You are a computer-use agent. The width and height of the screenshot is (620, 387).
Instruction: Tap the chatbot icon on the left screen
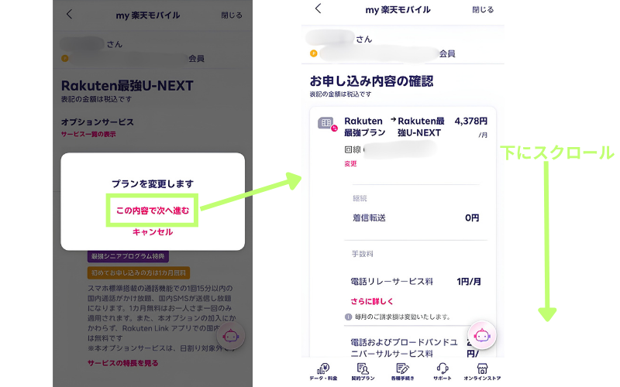click(x=230, y=336)
